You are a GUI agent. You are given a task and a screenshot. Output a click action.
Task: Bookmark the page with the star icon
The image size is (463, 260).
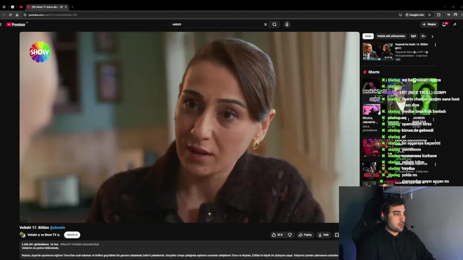[429, 15]
